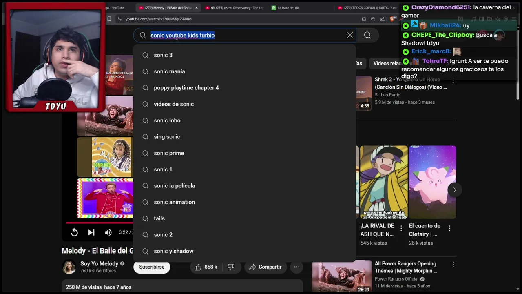Click the Power Rangers Official channel name
Image resolution: width=522 pixels, height=294 pixels.
(396, 279)
